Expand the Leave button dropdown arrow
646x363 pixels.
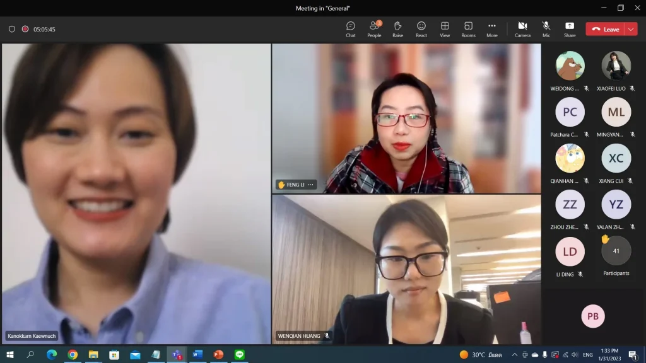click(x=631, y=29)
